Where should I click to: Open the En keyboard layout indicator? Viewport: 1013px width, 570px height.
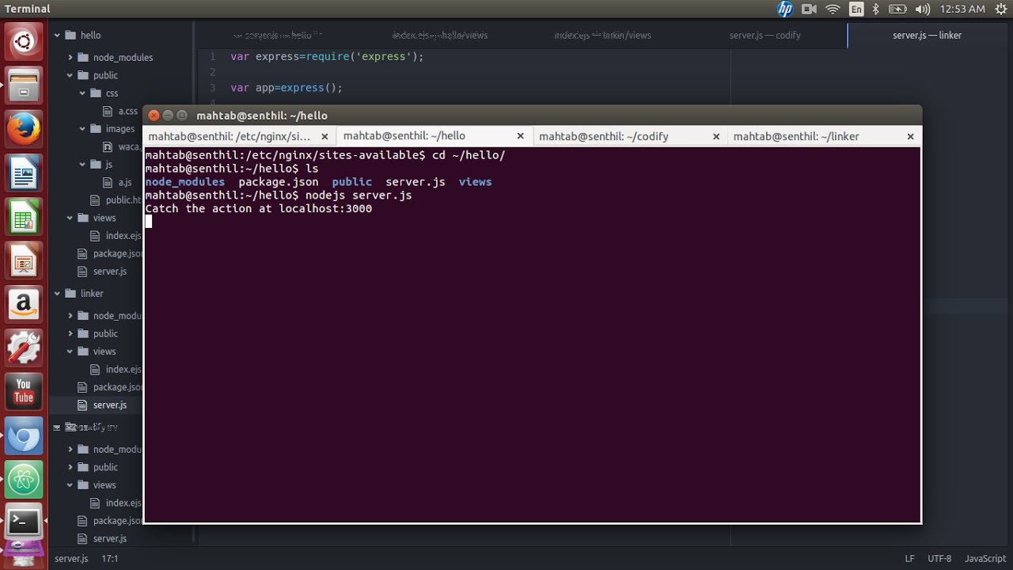[x=856, y=9]
